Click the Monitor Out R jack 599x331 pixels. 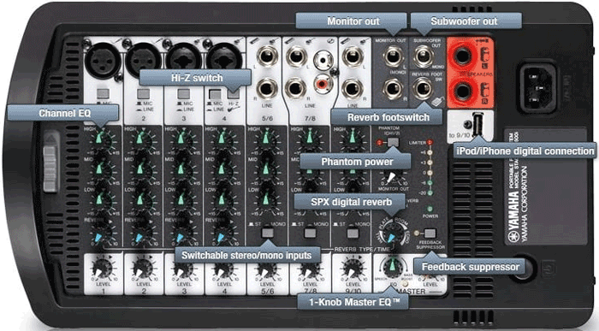click(393, 89)
